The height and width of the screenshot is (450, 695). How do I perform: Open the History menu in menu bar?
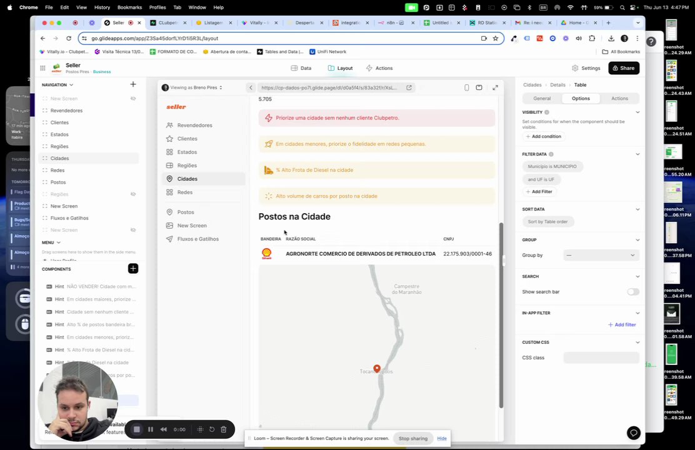102,7
